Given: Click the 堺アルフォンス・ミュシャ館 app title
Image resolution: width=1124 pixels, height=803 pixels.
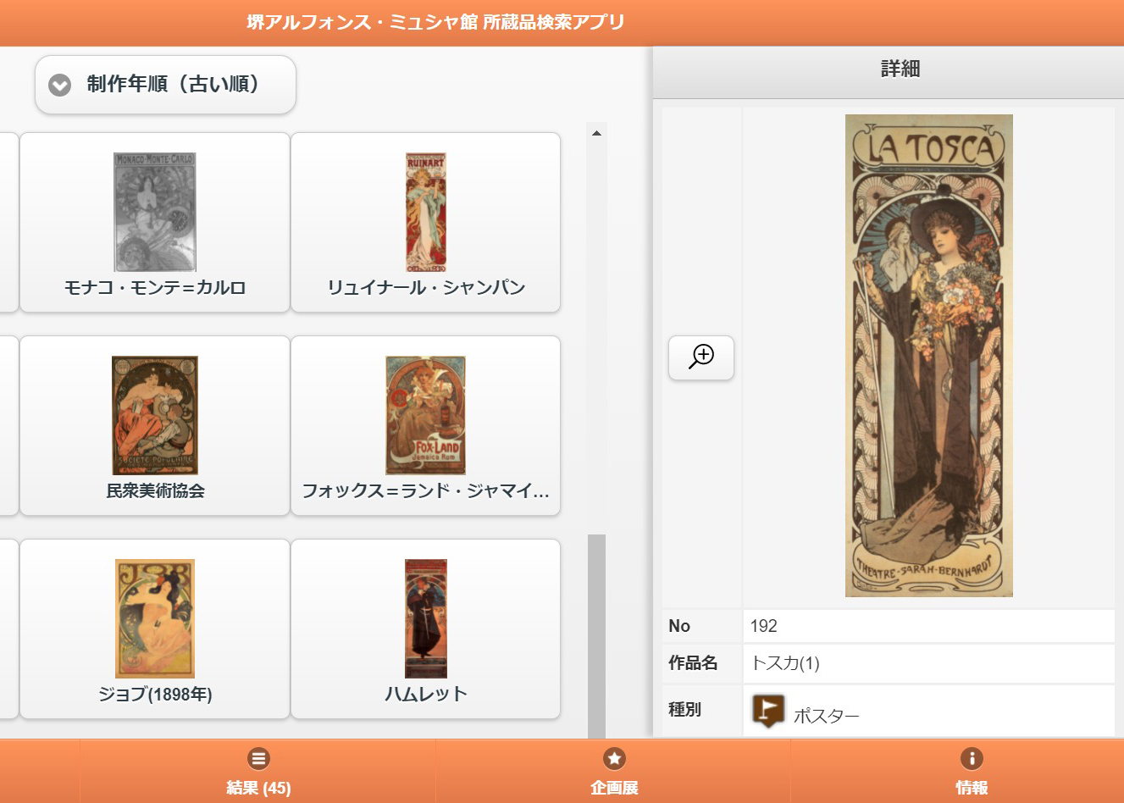Looking at the screenshot, I should pos(436,22).
